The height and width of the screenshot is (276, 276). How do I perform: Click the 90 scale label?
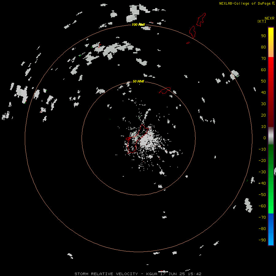pos(263,36)
